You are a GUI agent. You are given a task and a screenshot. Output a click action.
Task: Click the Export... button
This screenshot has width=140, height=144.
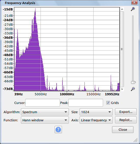pyautogui.click(x=126, y=112)
